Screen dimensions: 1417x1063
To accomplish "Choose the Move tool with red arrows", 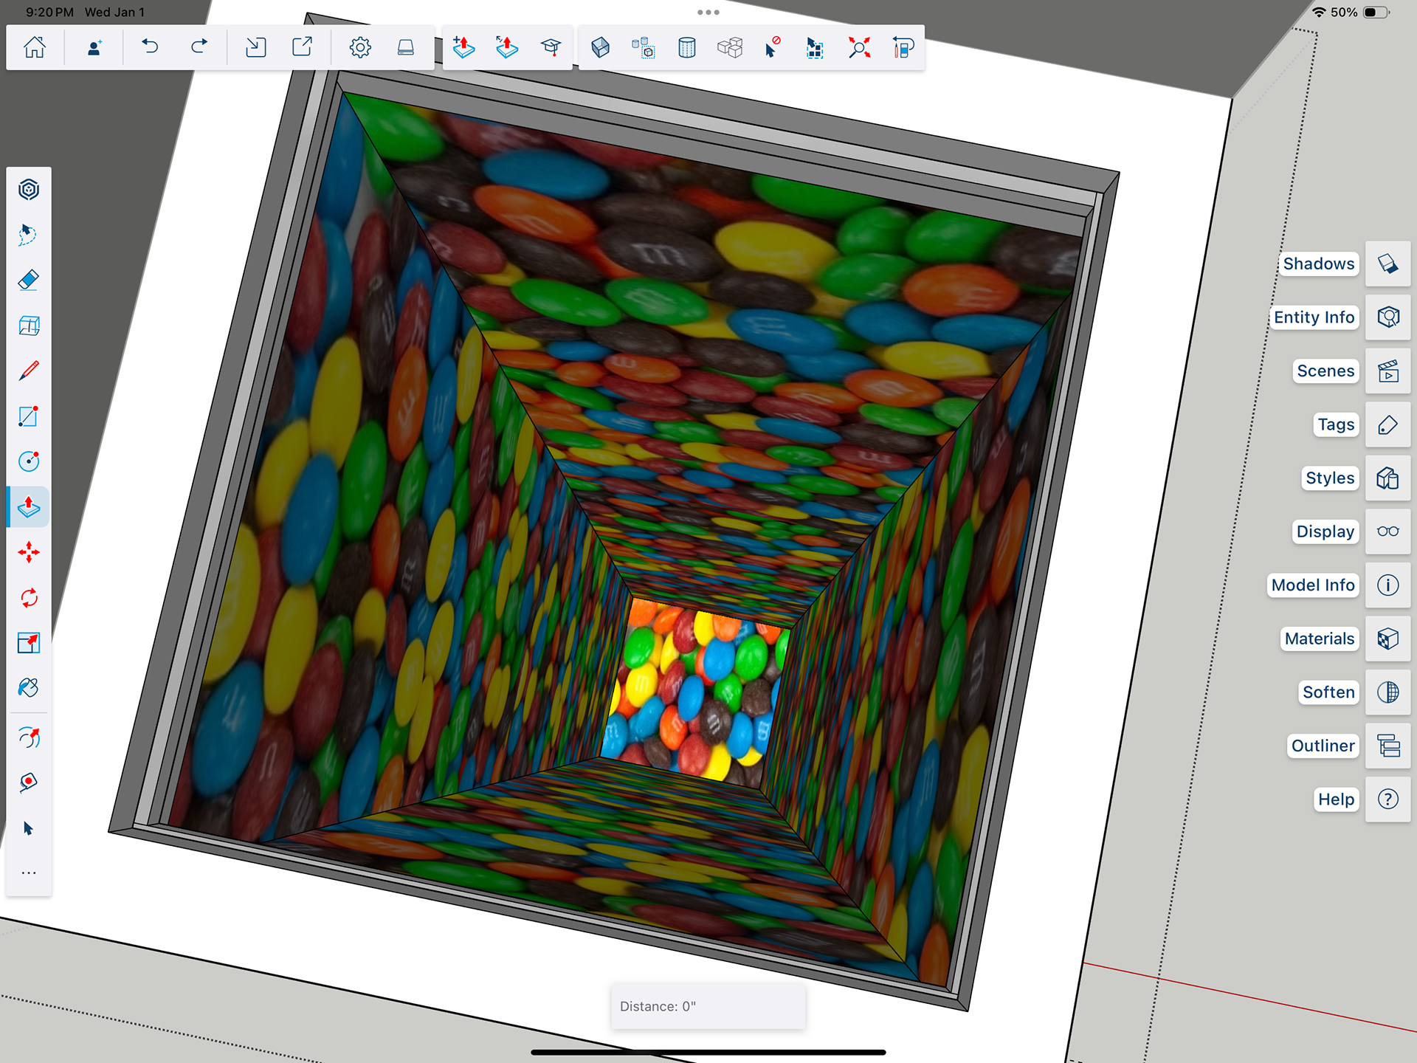I will pos(28,552).
